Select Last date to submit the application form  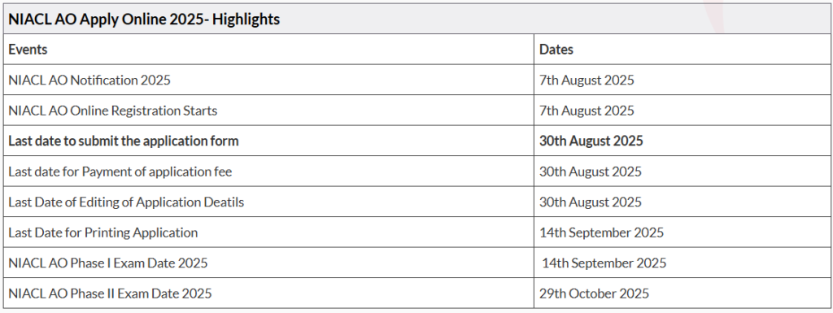(124, 141)
